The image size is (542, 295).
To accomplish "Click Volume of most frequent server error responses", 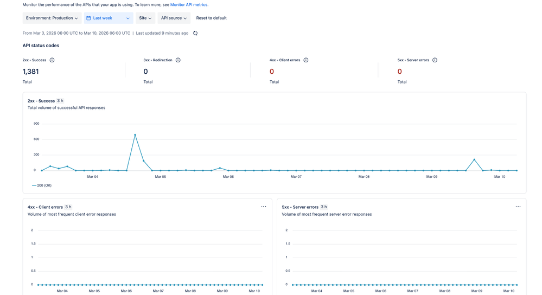I will [x=327, y=214].
